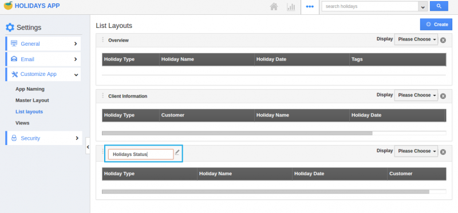Click the Holidays App logo icon
Screen dimensions: 458x213
pyautogui.click(x=8, y=6)
